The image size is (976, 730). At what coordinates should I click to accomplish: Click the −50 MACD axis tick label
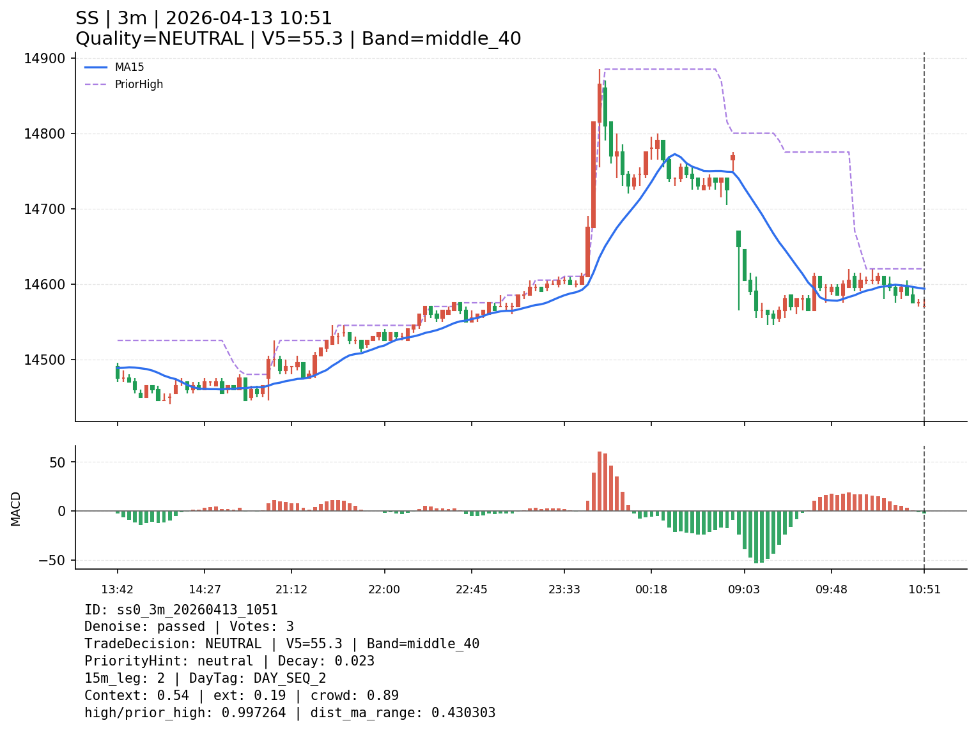pos(51,560)
